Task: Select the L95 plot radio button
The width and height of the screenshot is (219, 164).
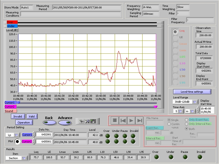Action: point(175,82)
